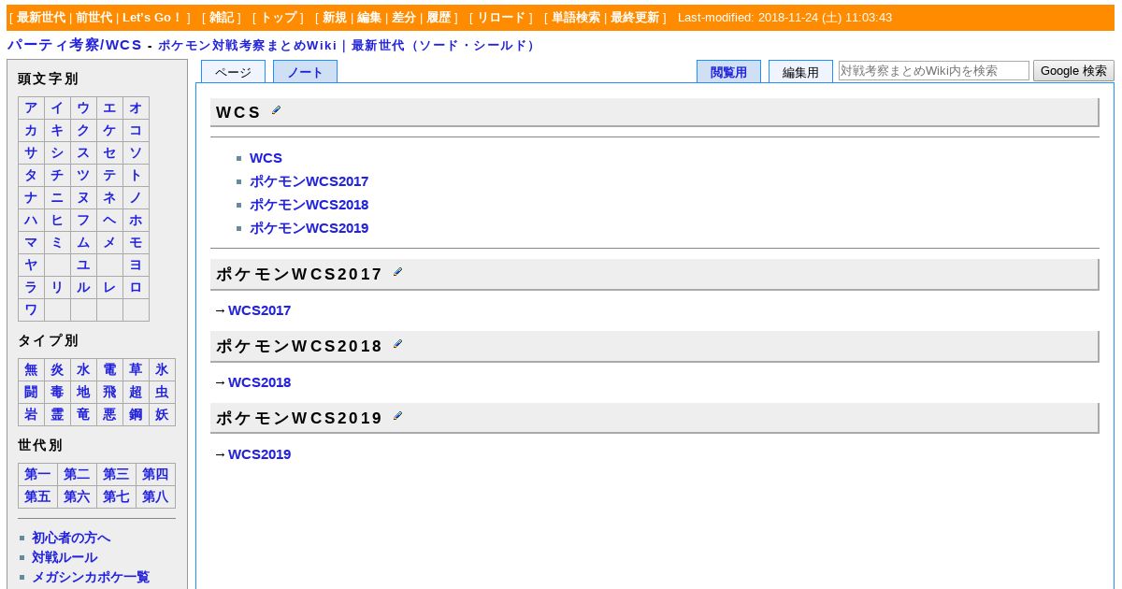Open メガシンカポケ一覧 sidebar link

pyautogui.click(x=91, y=578)
